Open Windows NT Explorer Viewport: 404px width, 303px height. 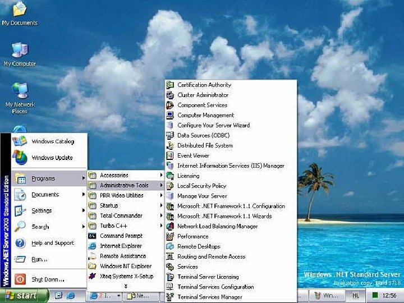[126, 266]
